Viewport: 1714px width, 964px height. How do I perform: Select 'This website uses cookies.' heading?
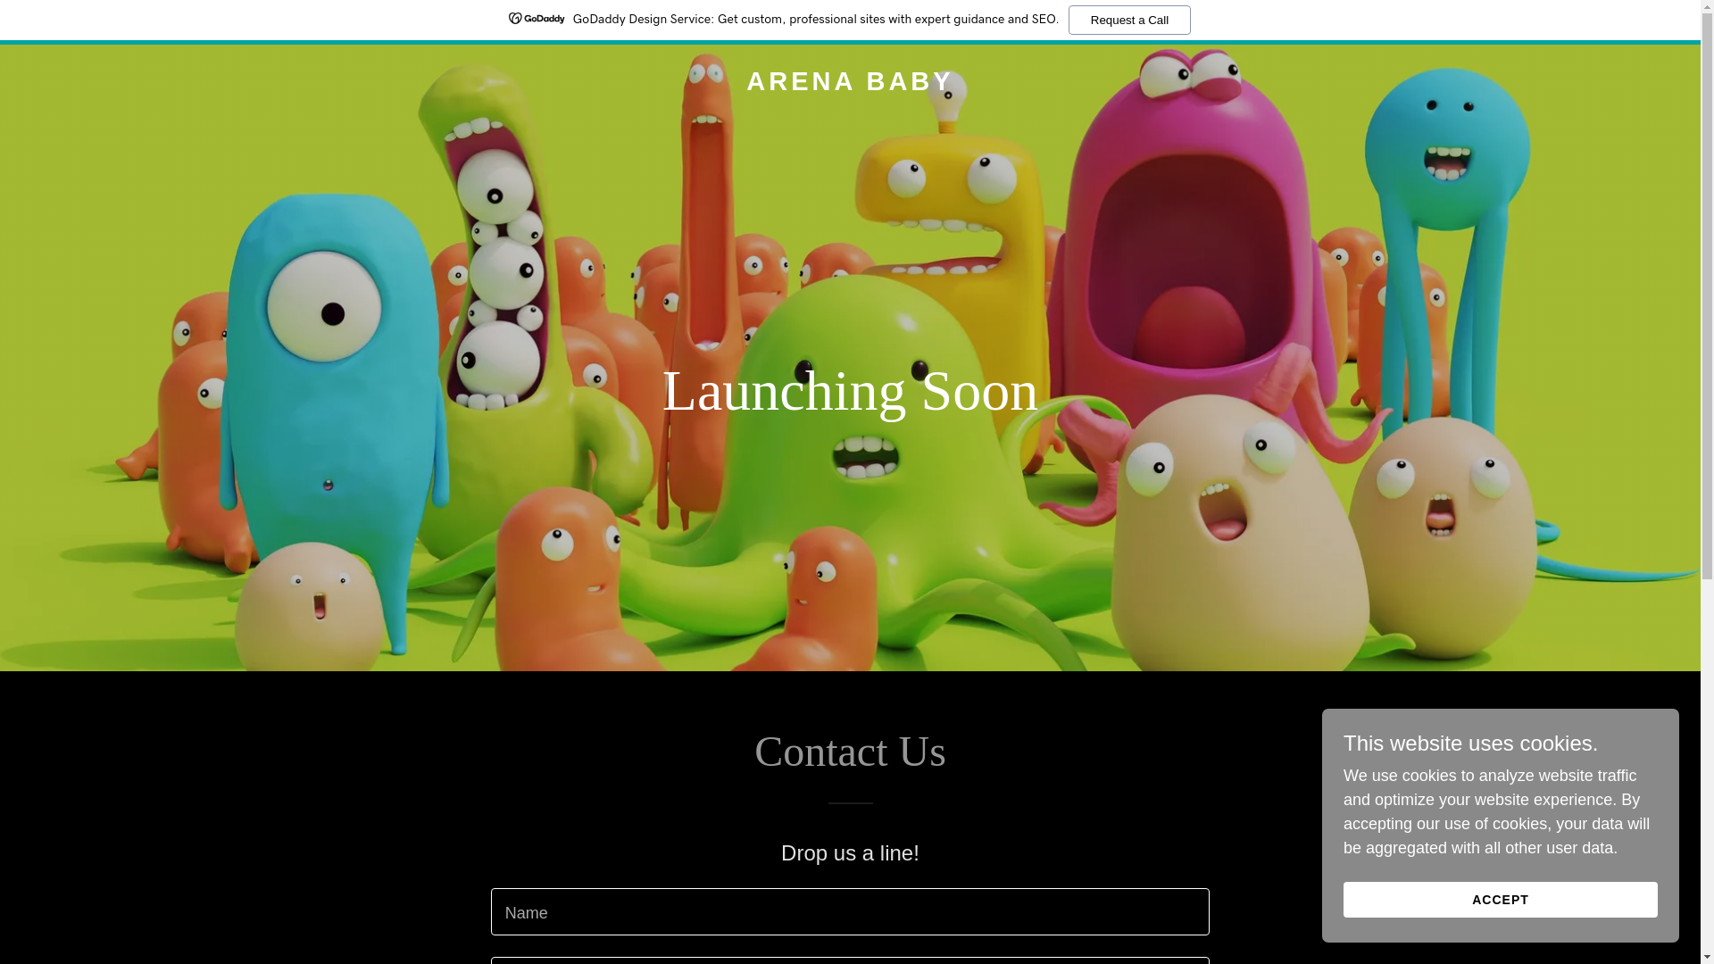coord(1470,744)
